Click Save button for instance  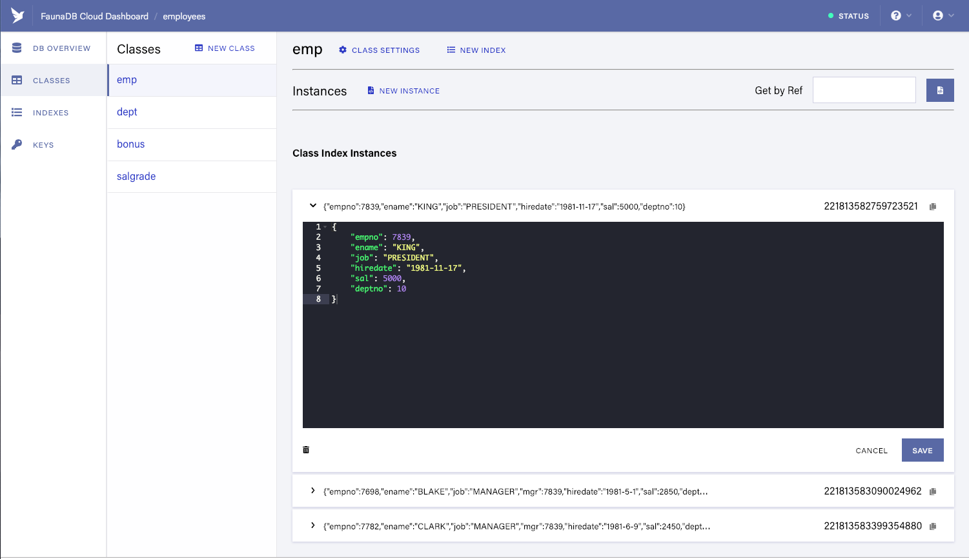[923, 450]
